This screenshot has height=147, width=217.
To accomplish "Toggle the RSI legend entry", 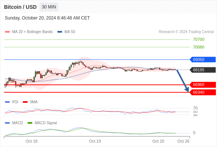I will 12,102.
